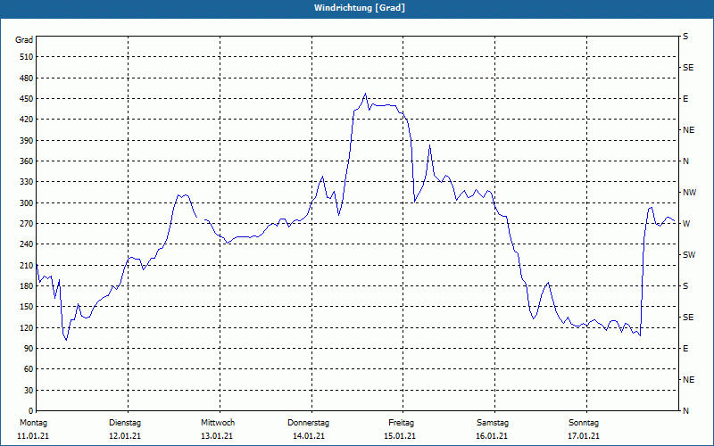Click compass 'NE' level with 45 degrees
Screen dimensions: 714x446
(x=688, y=380)
